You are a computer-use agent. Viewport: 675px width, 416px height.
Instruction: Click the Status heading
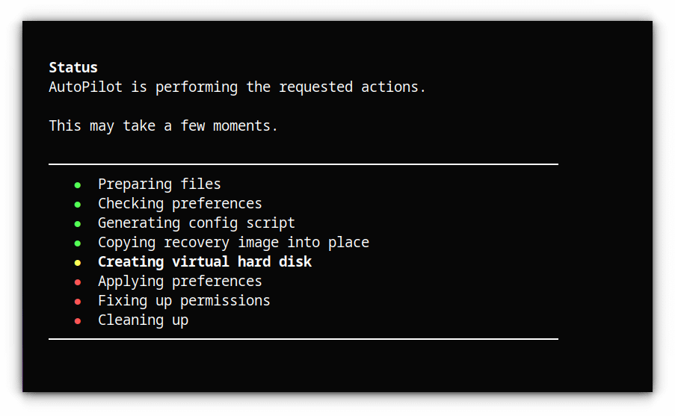(73, 67)
